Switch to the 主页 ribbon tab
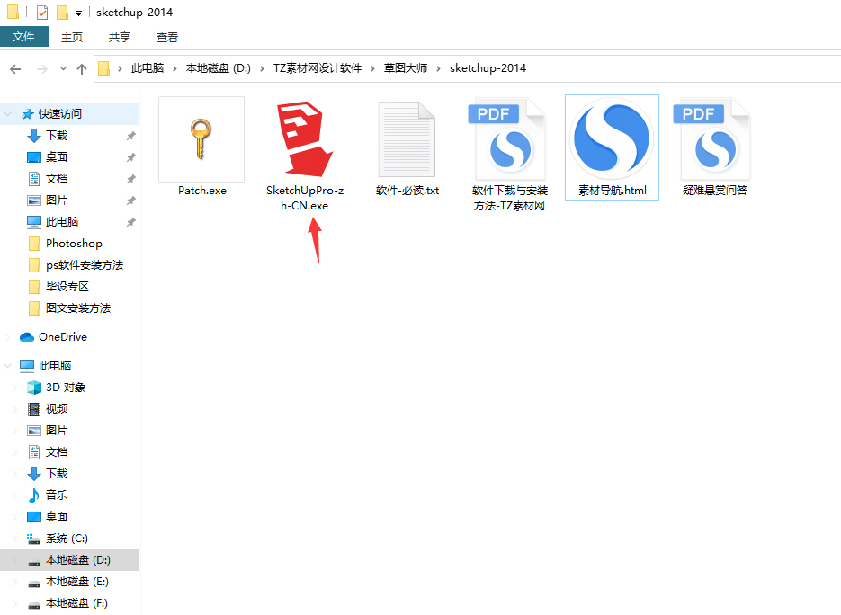The width and height of the screenshot is (841, 615). click(x=72, y=37)
